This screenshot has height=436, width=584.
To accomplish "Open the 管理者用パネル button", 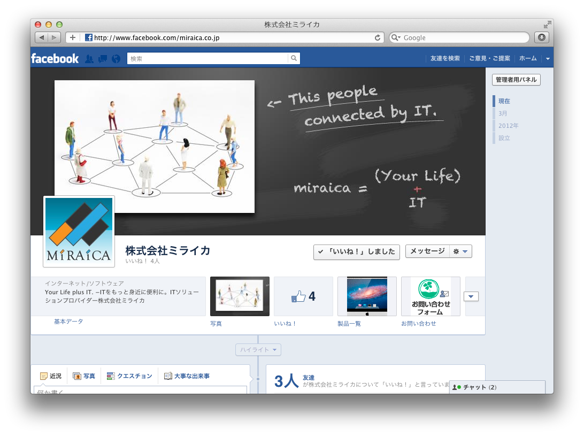I will click(x=516, y=80).
